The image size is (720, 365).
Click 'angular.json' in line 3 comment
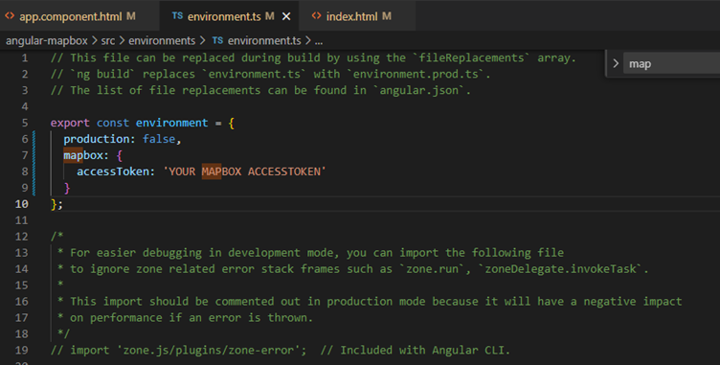click(418, 90)
